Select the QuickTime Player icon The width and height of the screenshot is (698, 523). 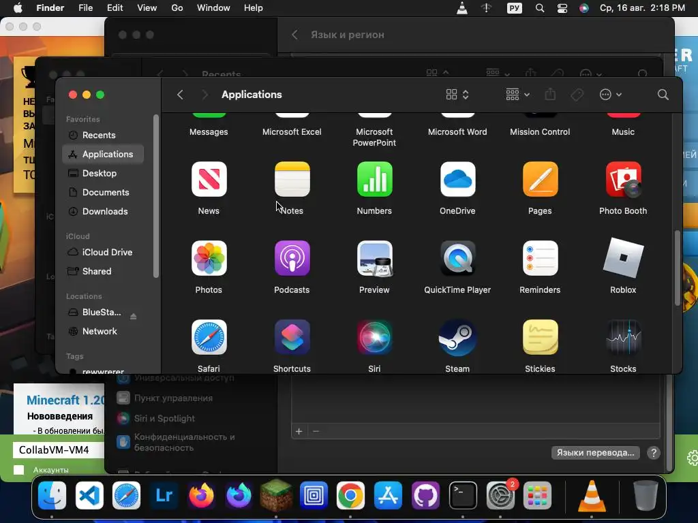coord(457,258)
